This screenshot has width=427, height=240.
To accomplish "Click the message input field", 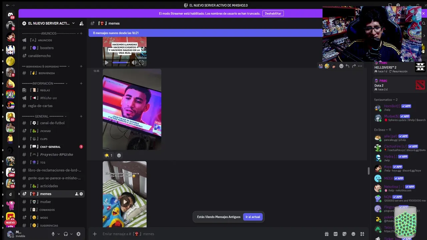I will [x=212, y=234].
